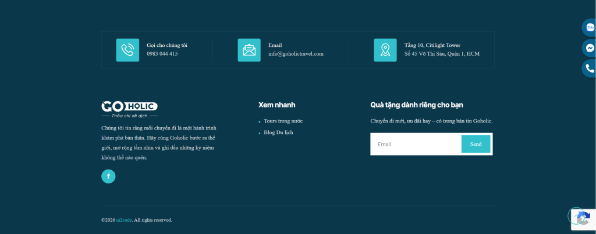Click the GoHolic logo in footer
Image resolution: width=596 pixels, height=234 pixels.
click(129, 107)
